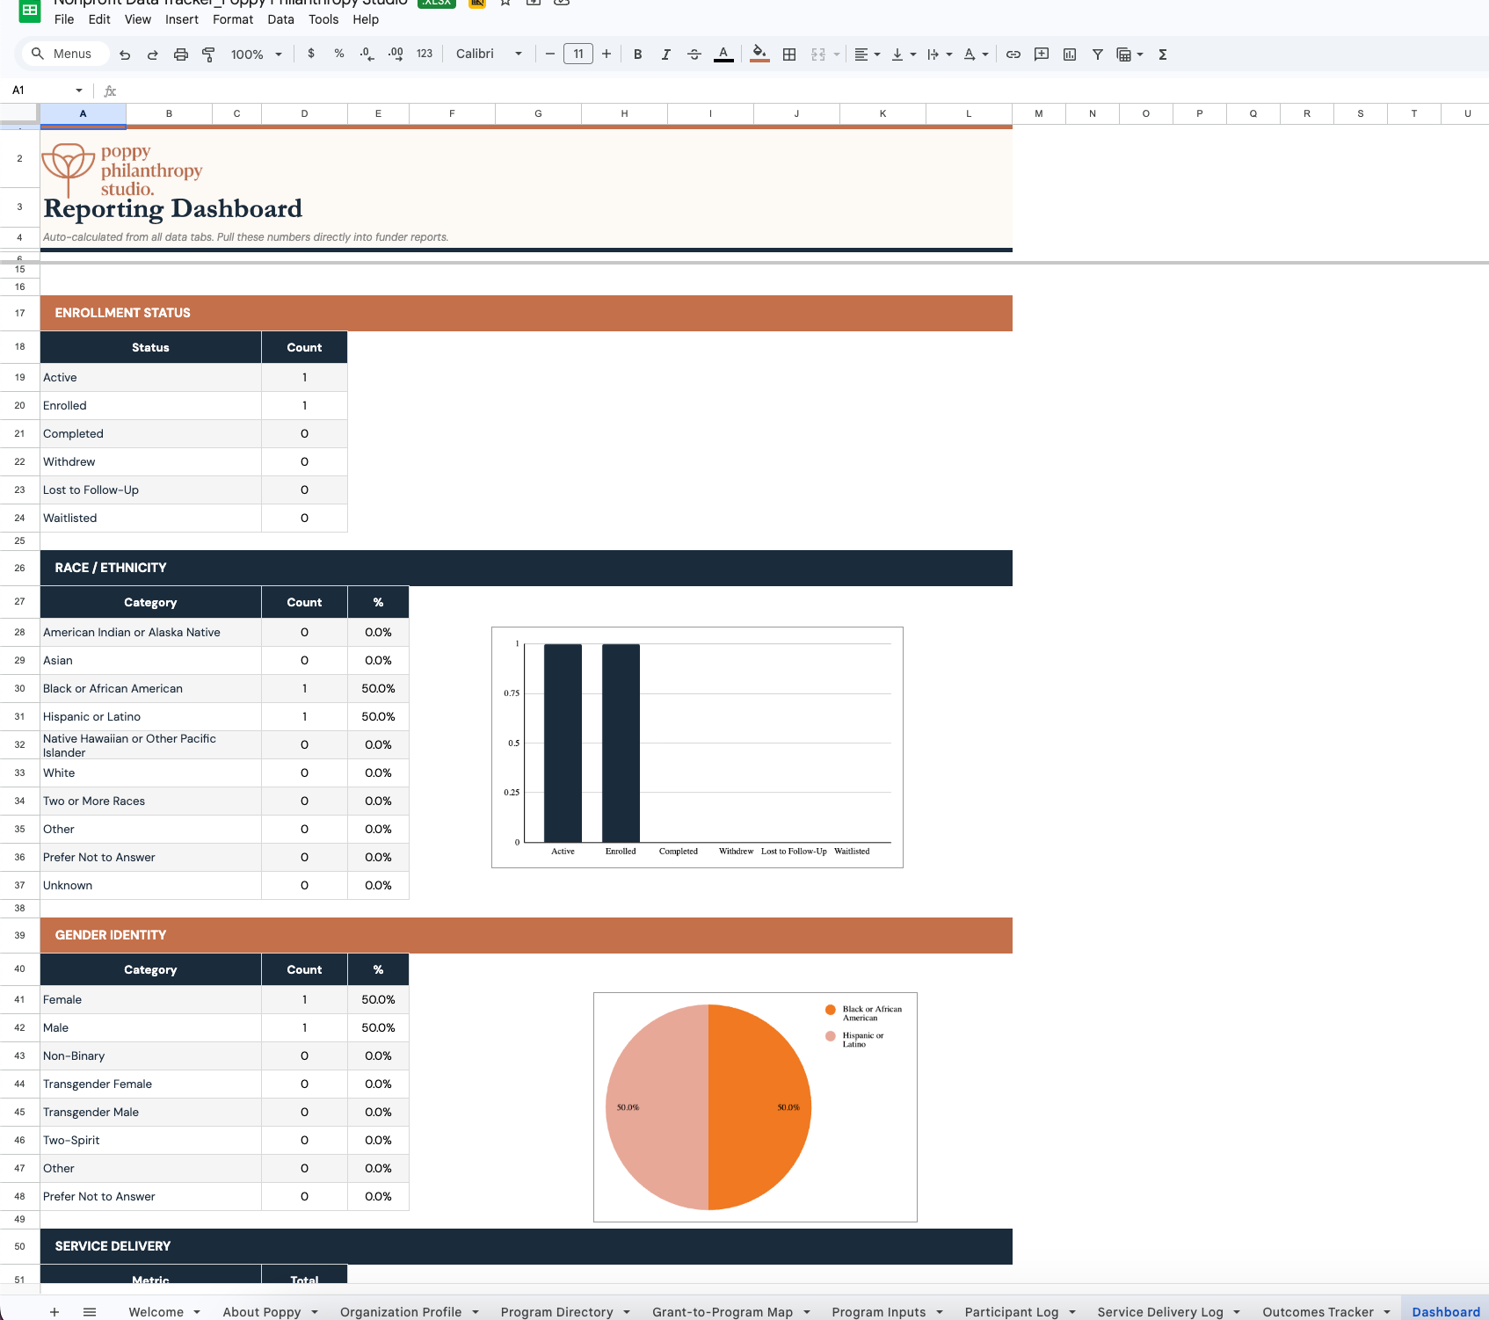Toggle strikethrough formatting
The height and width of the screenshot is (1320, 1489).
pos(694,54)
